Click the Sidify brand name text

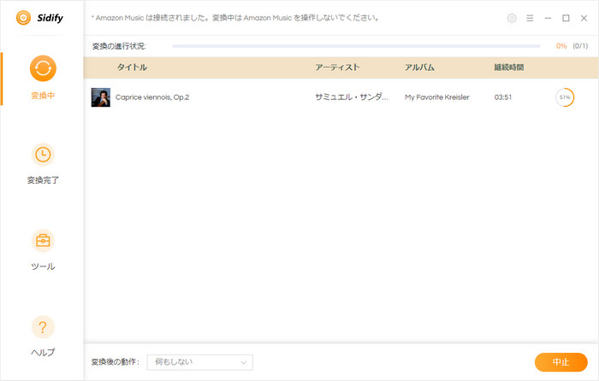50,18
